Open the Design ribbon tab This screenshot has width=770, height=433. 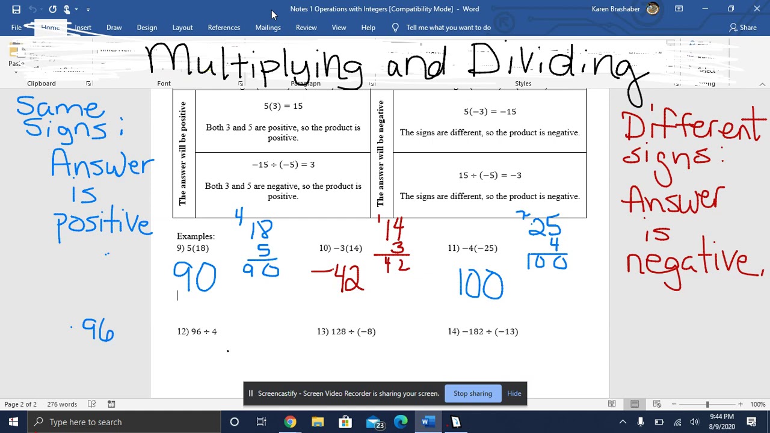[x=147, y=28]
